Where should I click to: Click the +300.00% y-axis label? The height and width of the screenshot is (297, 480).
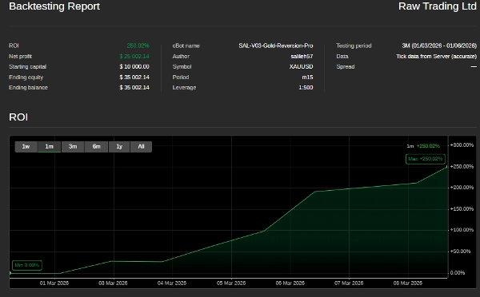point(462,145)
